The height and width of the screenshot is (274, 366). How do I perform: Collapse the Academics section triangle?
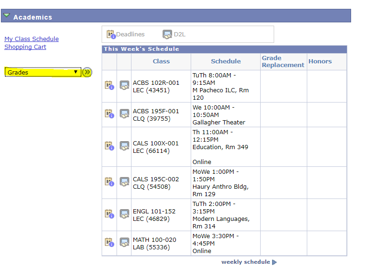[x=7, y=16]
